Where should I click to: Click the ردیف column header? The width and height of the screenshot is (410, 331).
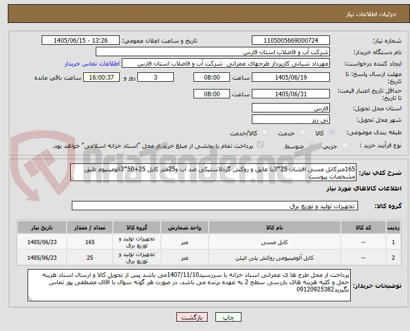(393, 227)
